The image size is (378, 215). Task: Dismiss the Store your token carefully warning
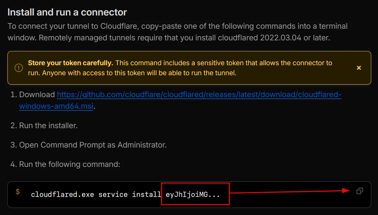coord(359,68)
